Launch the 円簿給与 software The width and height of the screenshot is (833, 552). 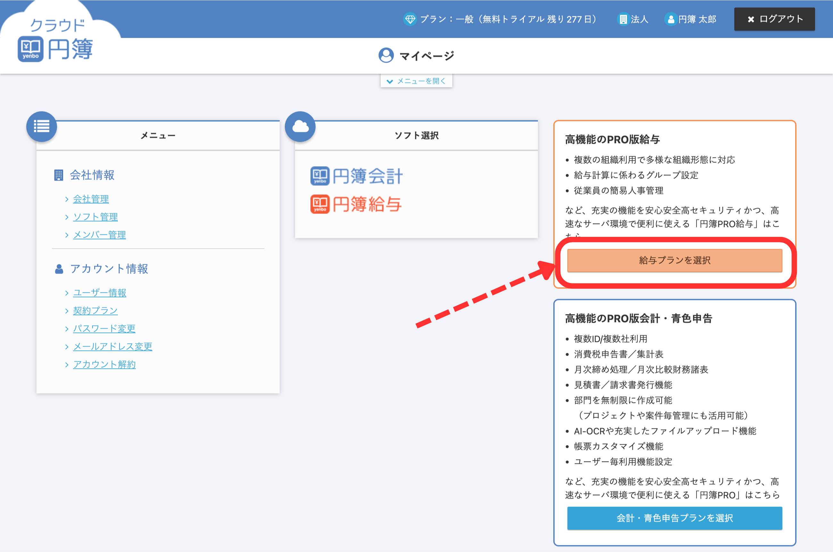tap(356, 204)
